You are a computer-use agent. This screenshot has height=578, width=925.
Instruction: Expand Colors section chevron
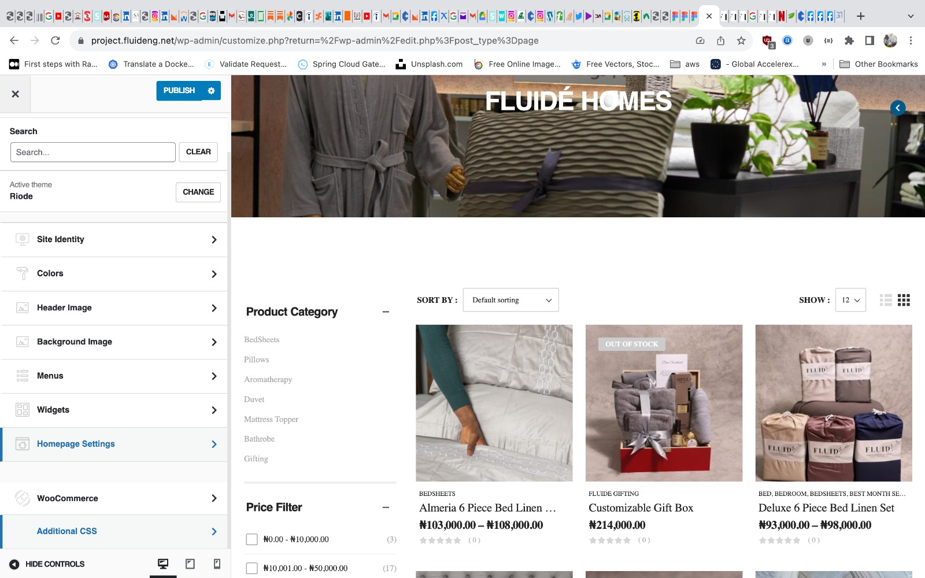(x=214, y=274)
